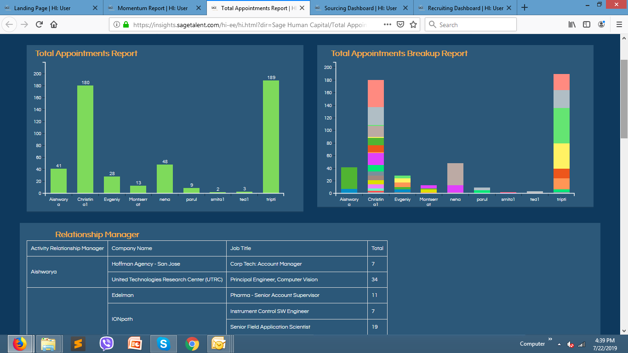Open the Firefox account icon
This screenshot has width=628, height=353.
(601, 25)
